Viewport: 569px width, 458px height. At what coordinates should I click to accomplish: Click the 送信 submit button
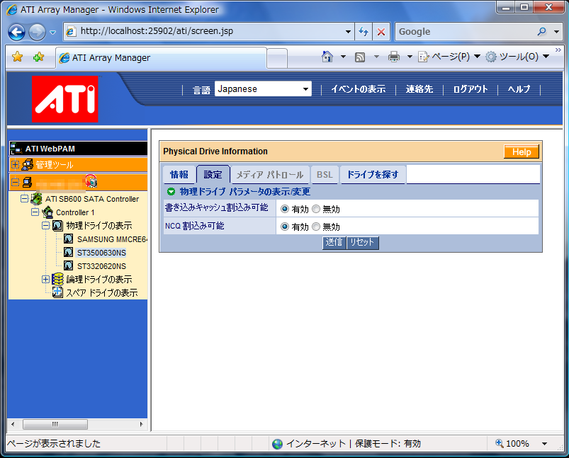334,243
